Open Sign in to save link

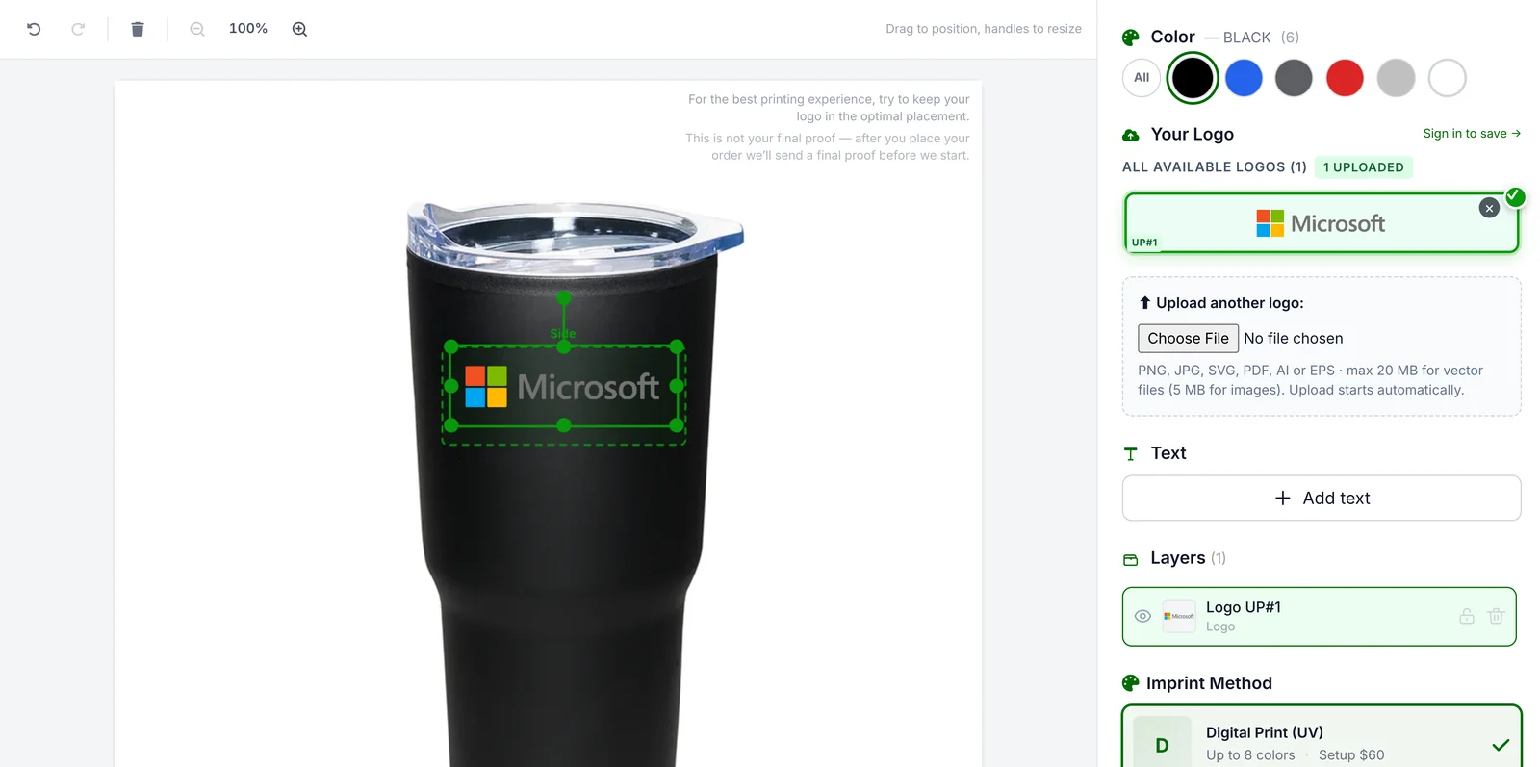[x=1472, y=134]
